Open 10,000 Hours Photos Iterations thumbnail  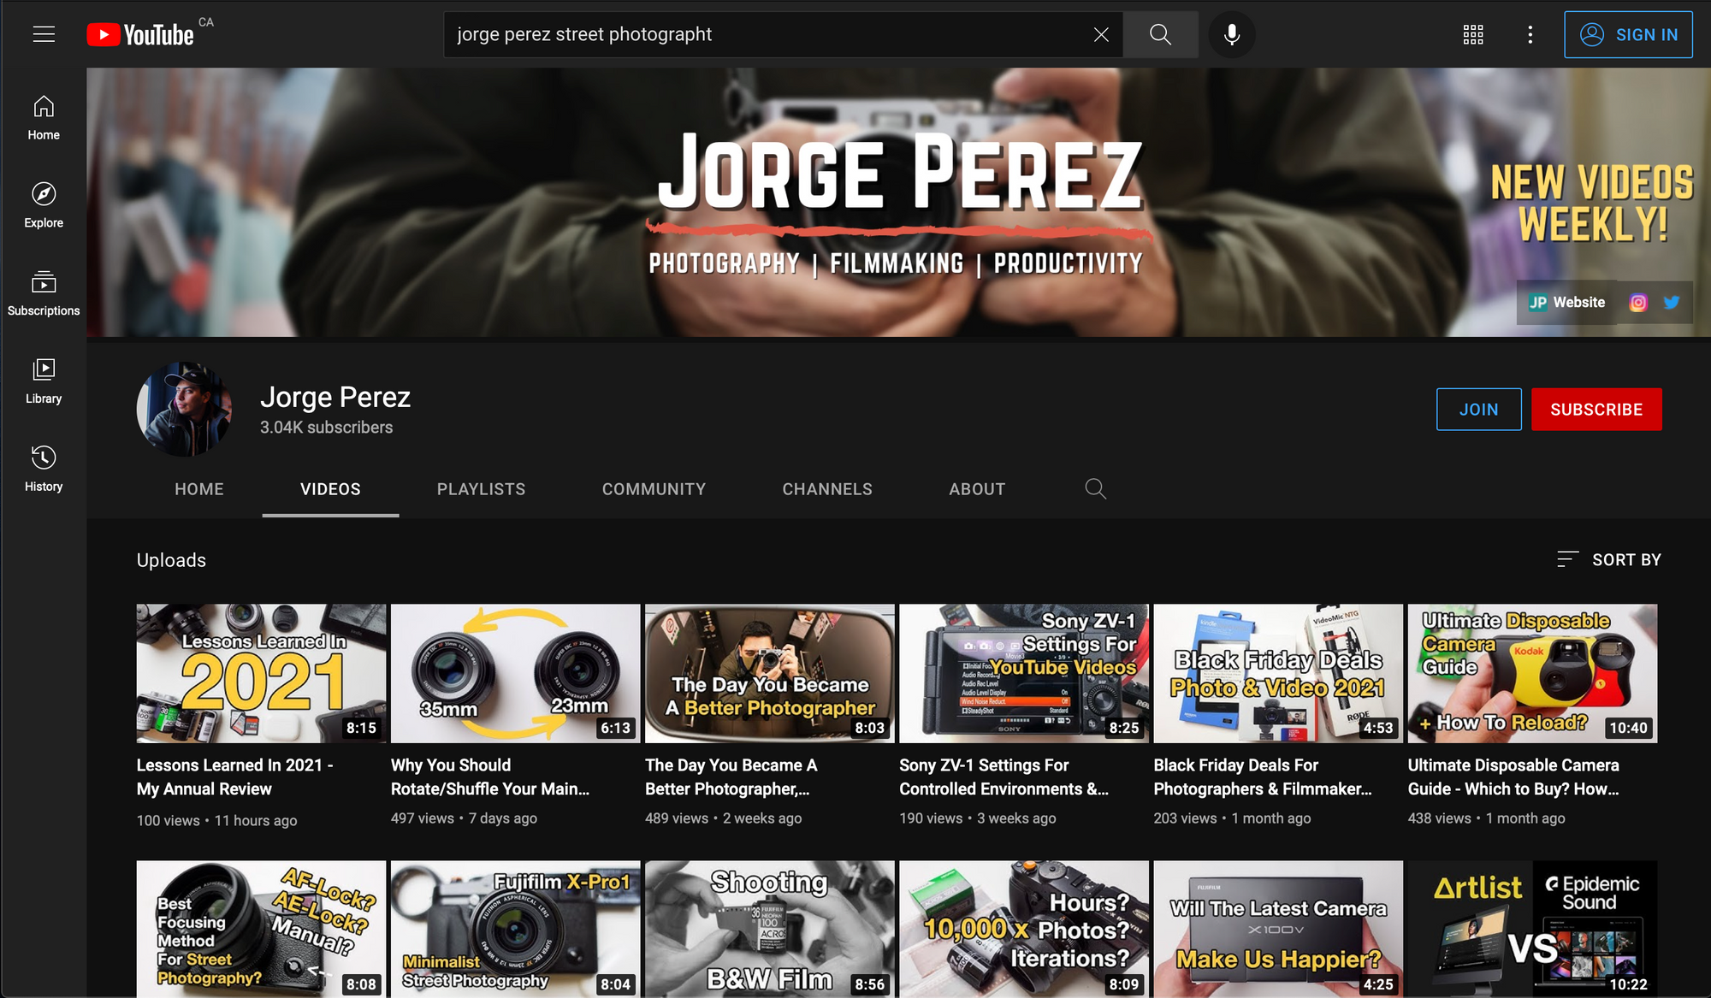(1024, 929)
